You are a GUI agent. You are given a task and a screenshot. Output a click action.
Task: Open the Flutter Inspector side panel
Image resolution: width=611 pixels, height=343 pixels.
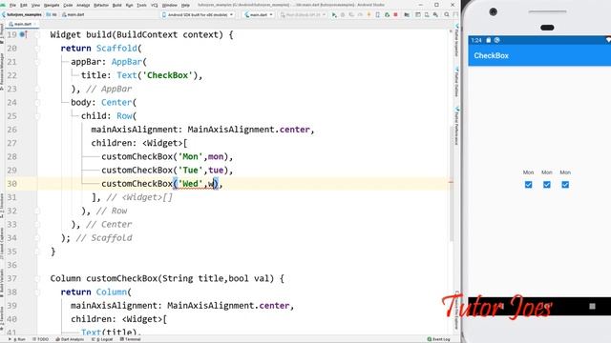[456, 41]
